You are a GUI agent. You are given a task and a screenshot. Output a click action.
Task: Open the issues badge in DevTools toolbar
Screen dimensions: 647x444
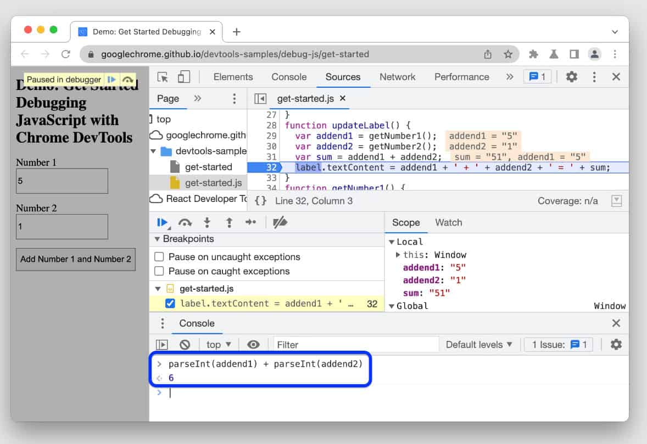click(537, 77)
